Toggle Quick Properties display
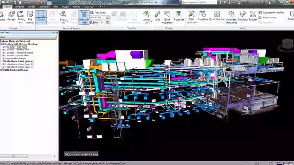 167,17
